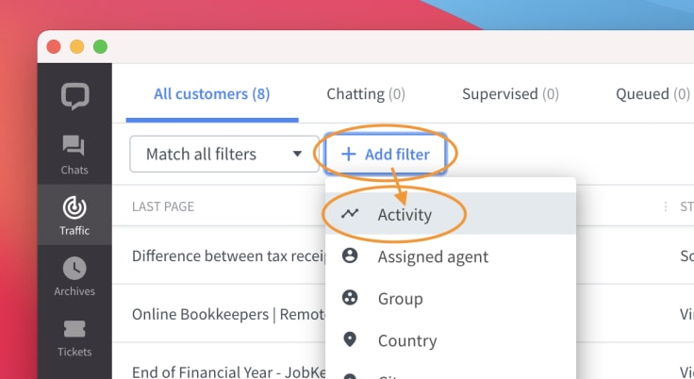Screen dimensions: 694x379
Task: Select the Traffic radar icon
Action: [x=74, y=207]
